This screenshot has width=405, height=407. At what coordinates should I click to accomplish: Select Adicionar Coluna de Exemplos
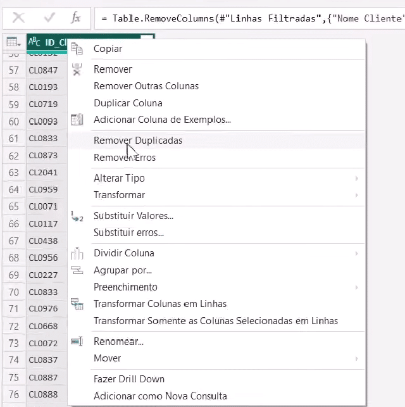click(x=162, y=120)
